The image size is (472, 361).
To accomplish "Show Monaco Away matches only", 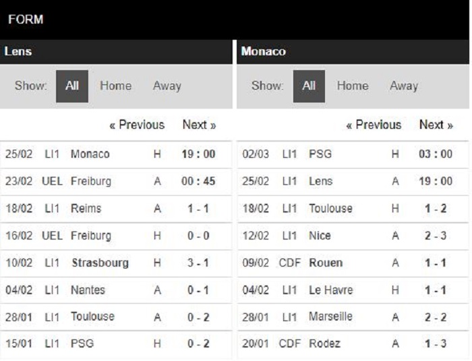I will [x=404, y=86].
